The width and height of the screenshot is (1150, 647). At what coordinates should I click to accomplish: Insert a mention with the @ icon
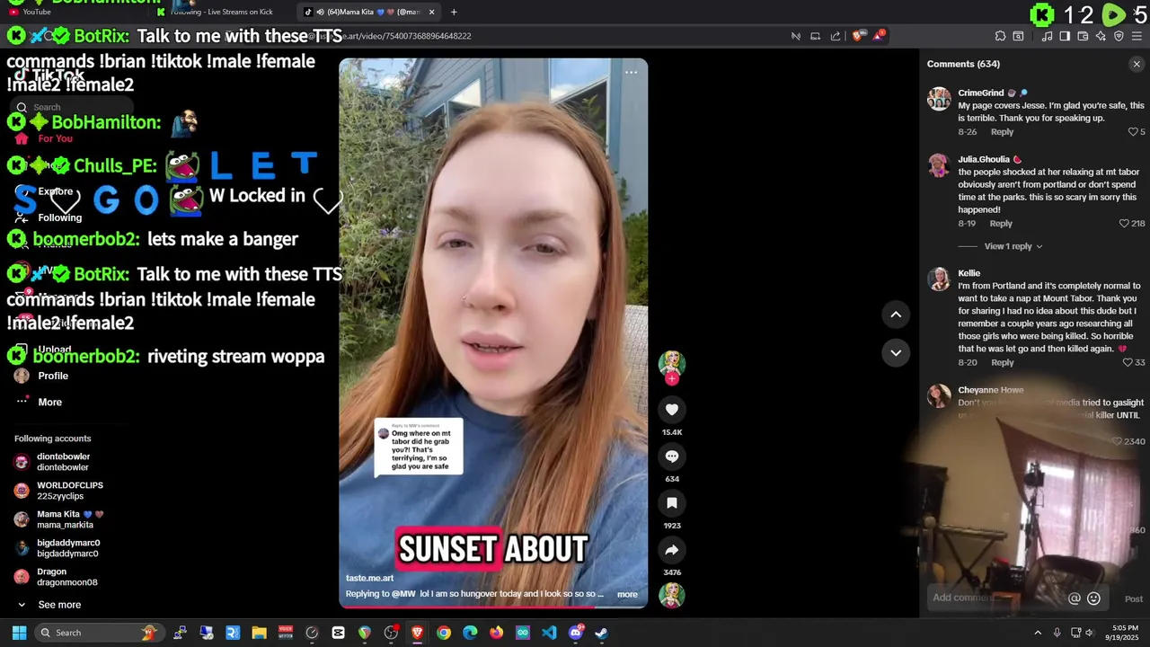(x=1074, y=598)
